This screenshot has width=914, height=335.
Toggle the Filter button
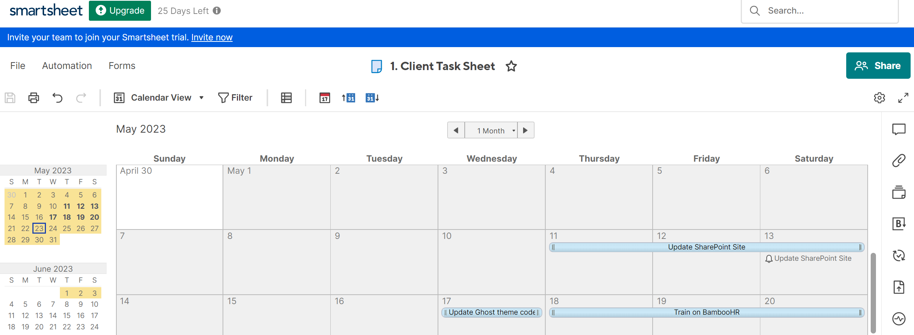[x=235, y=98]
